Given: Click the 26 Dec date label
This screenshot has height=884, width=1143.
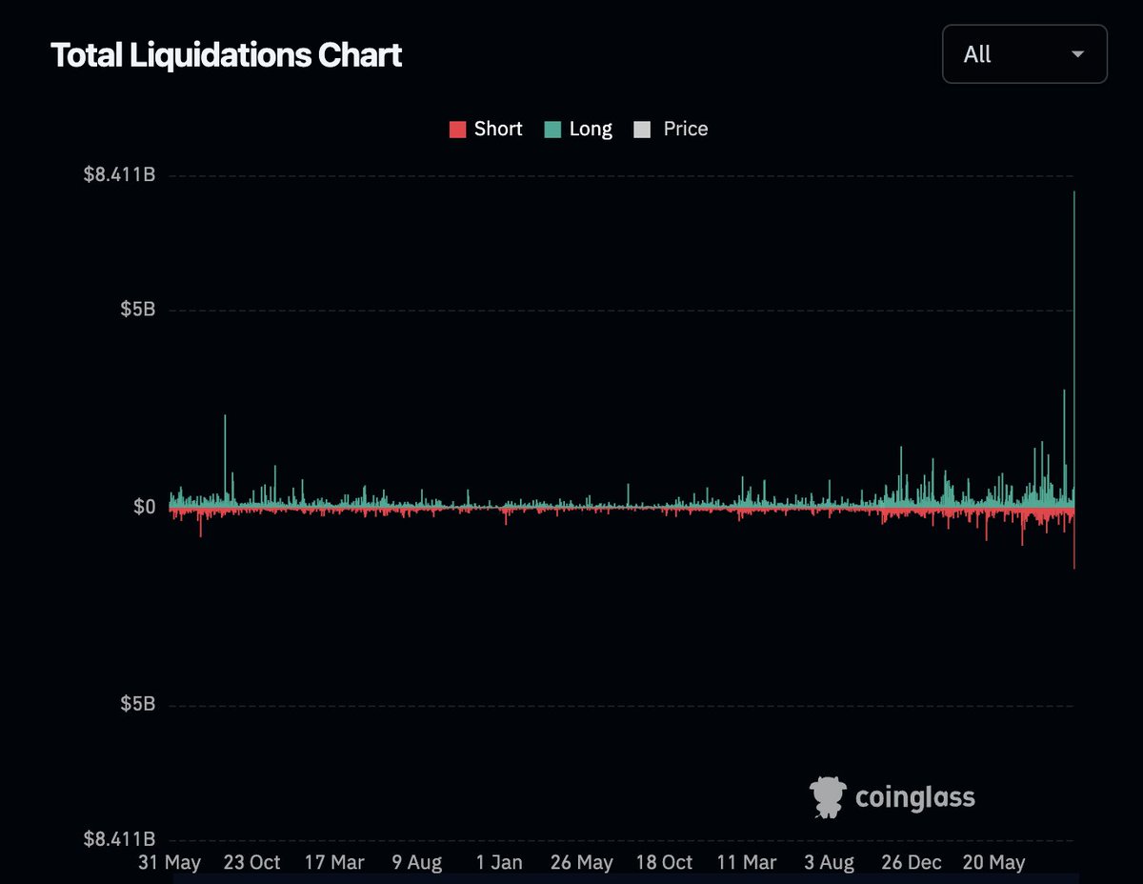Looking at the screenshot, I should [x=910, y=863].
